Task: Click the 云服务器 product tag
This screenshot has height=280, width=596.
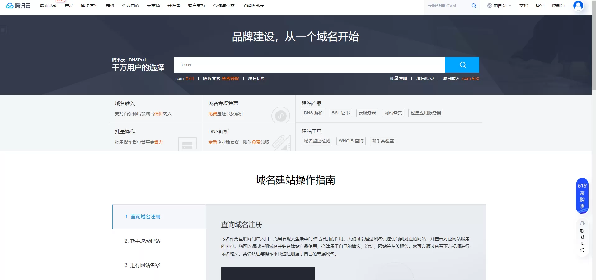Action: [x=367, y=113]
